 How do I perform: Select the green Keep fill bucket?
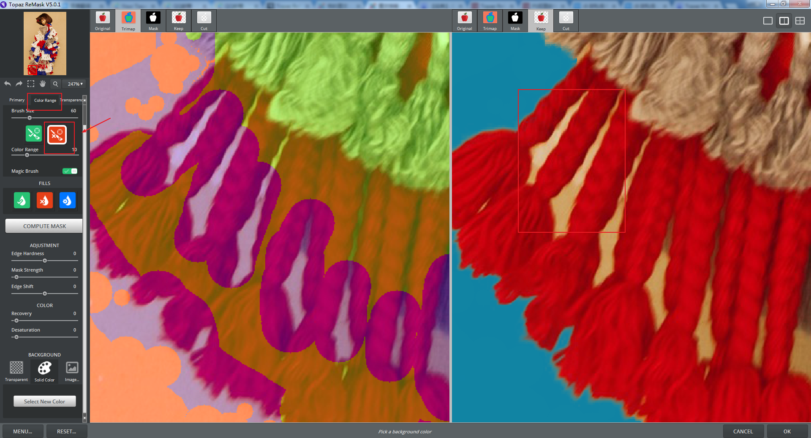tap(22, 201)
